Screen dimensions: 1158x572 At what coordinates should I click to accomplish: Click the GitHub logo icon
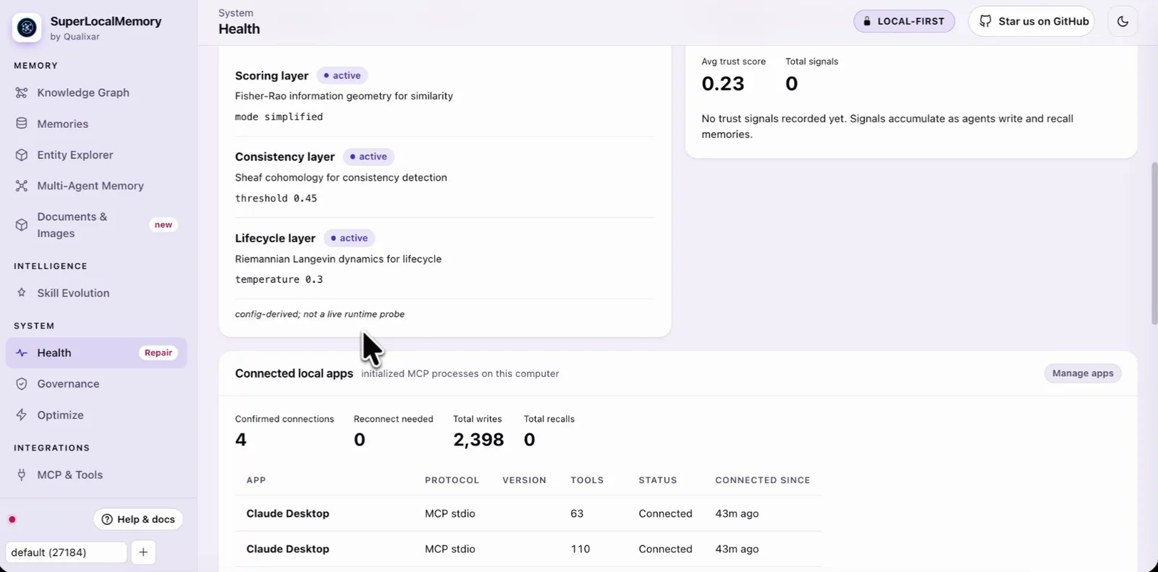pyautogui.click(x=985, y=21)
